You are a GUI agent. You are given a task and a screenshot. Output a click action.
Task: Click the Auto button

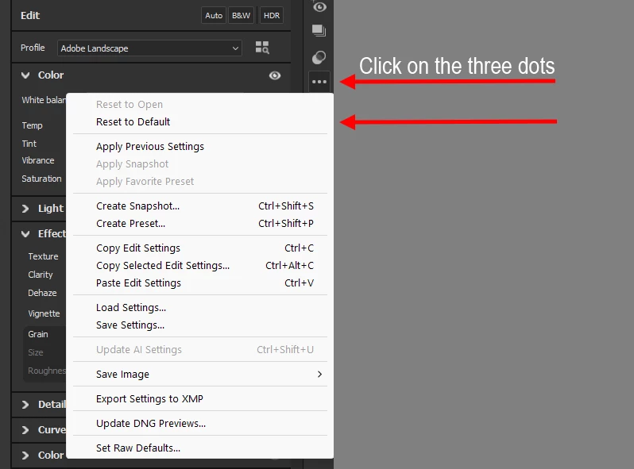click(214, 16)
